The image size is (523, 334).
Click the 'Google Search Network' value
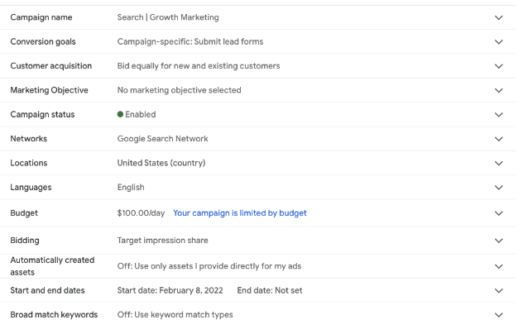click(162, 139)
